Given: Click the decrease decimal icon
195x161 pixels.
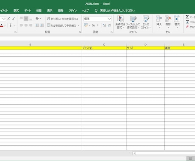Looking at the screenshot, I should point(109,25).
